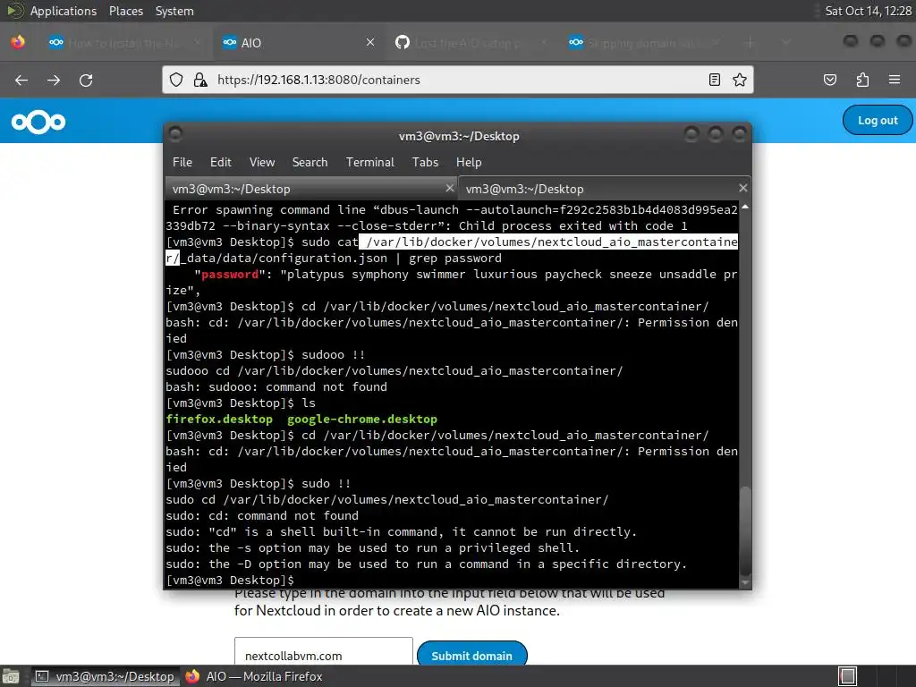Image resolution: width=916 pixels, height=687 pixels.
Task: Close the AIO browser tab
Action: 370,42
